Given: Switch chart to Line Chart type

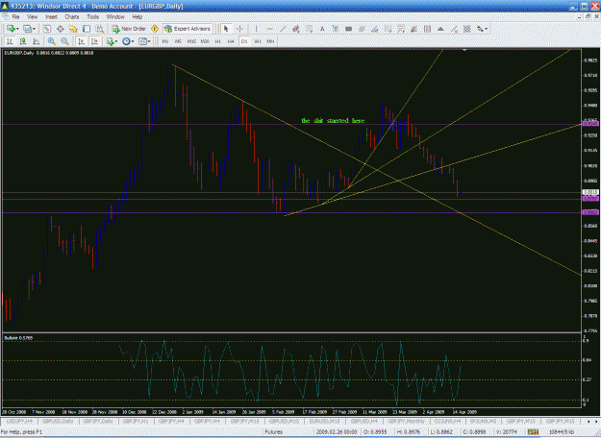Looking at the screenshot, I should coord(36,41).
